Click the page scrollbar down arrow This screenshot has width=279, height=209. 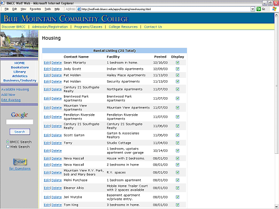point(276,206)
